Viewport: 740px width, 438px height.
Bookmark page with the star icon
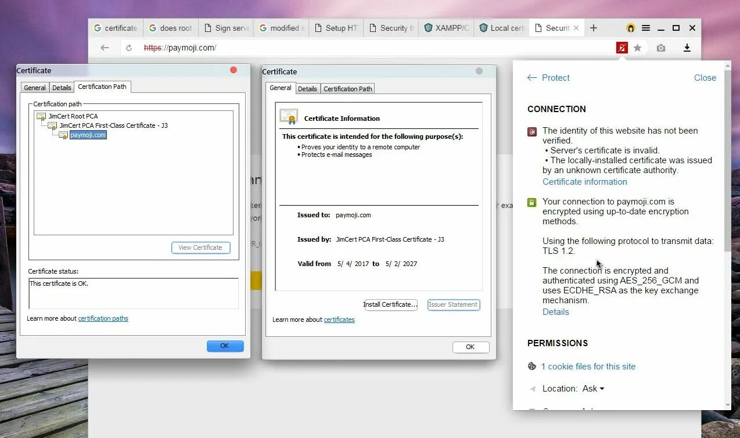click(637, 48)
